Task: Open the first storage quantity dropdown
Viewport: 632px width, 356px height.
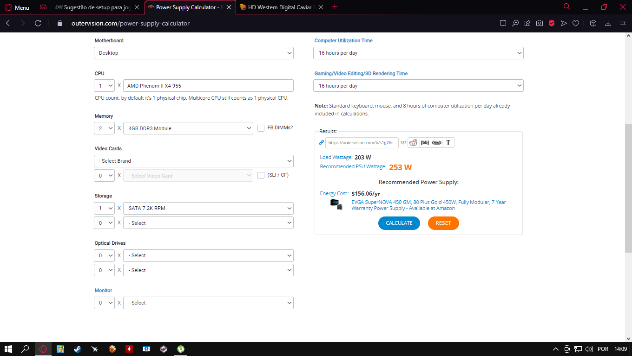Action: click(x=104, y=208)
